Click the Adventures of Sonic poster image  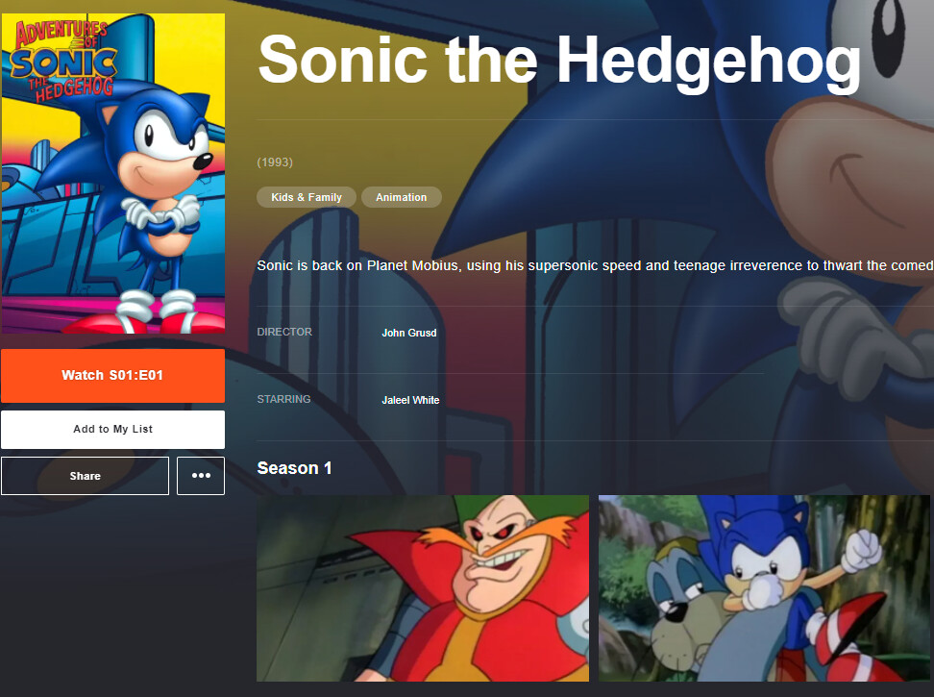[x=113, y=173]
